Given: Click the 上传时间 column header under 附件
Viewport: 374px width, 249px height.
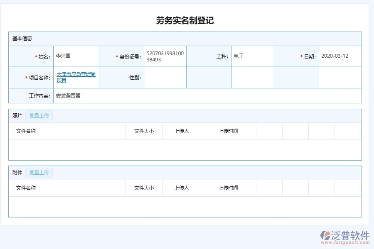Looking at the screenshot, I should click(228, 188).
